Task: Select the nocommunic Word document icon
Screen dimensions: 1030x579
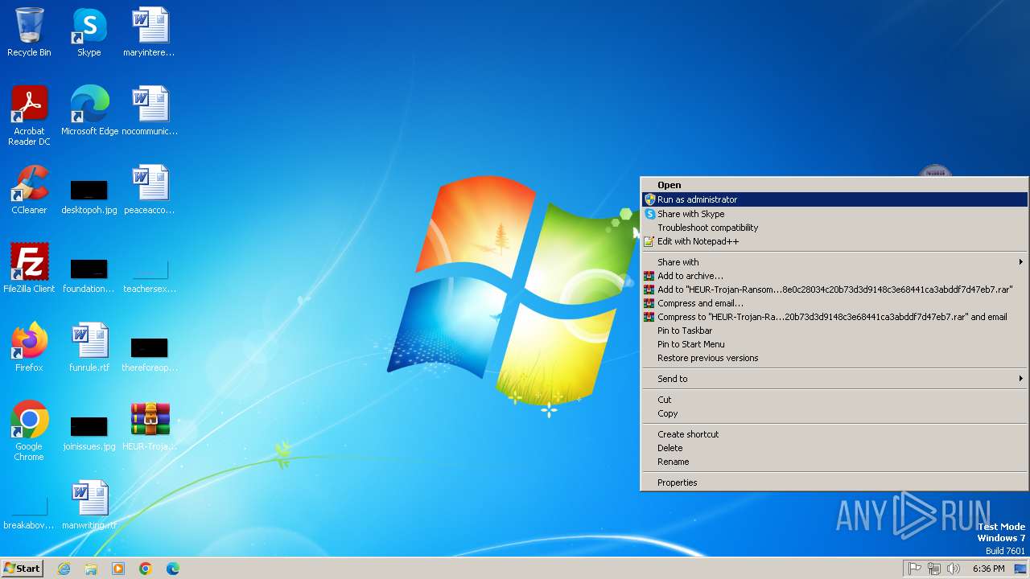Action: point(149,111)
